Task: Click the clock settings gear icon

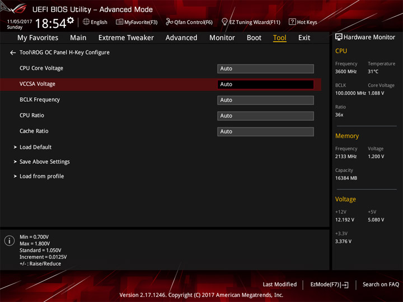Action: pyautogui.click(x=71, y=20)
